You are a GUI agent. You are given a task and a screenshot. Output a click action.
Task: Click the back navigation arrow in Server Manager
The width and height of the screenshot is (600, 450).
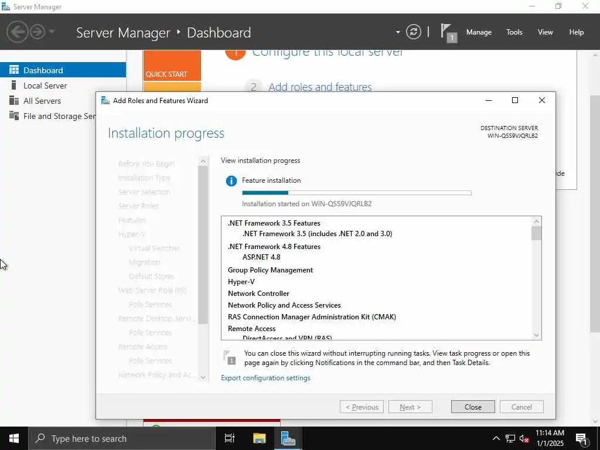(x=17, y=32)
